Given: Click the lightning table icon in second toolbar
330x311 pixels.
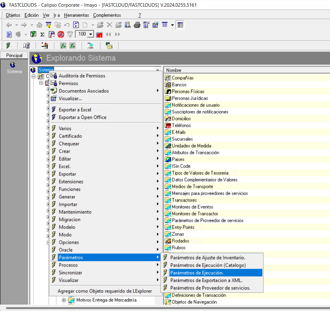Looking at the screenshot, I should [x=33, y=34].
